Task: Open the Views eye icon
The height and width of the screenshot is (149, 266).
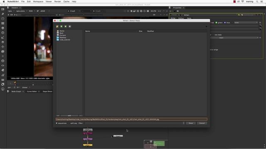Action: pyautogui.click(x=3, y=65)
